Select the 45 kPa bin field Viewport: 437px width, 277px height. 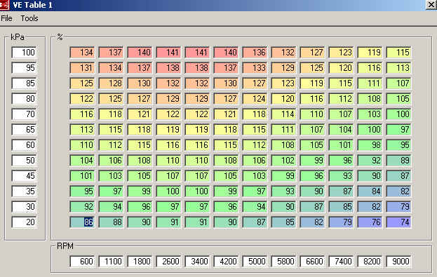point(25,176)
